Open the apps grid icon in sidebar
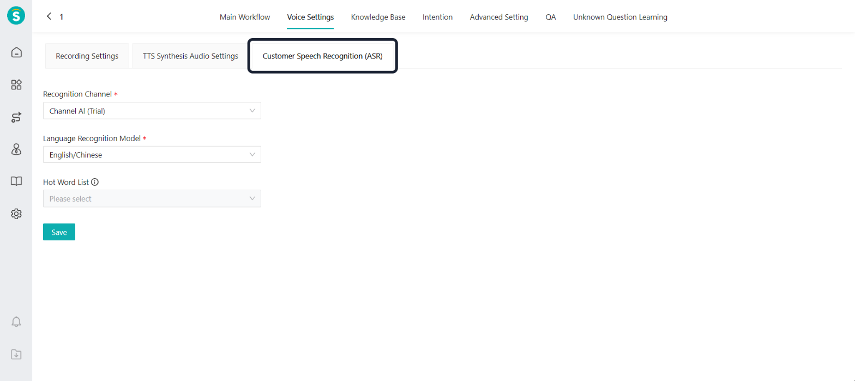The image size is (855, 381). [16, 84]
